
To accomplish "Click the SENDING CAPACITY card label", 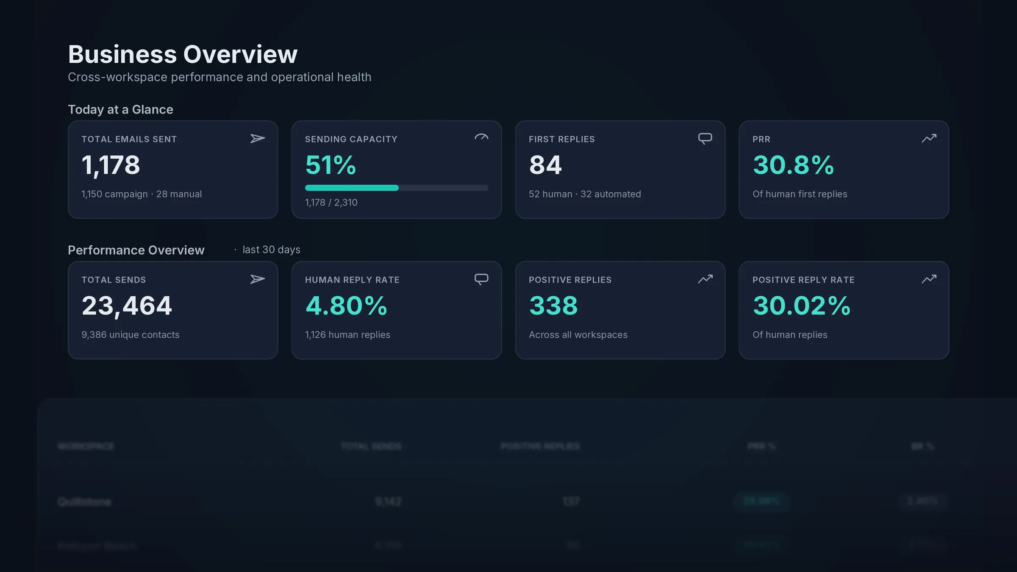I will (x=351, y=139).
